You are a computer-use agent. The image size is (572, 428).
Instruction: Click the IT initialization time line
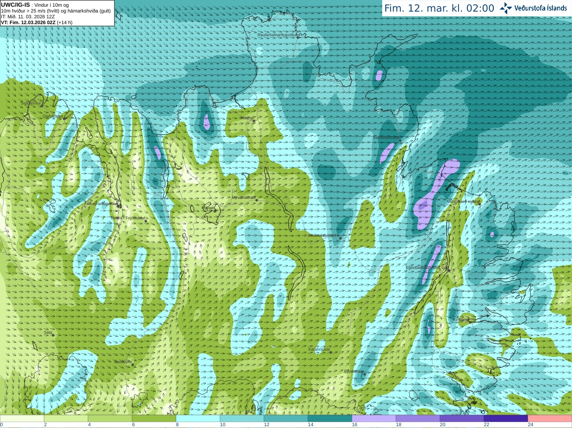click(28, 17)
